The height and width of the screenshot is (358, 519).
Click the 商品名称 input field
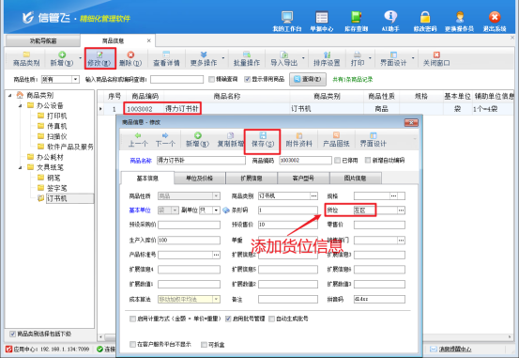point(201,161)
